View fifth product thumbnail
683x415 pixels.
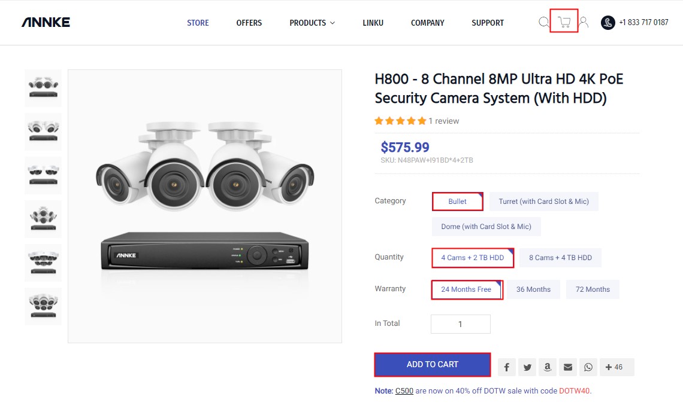(43, 263)
